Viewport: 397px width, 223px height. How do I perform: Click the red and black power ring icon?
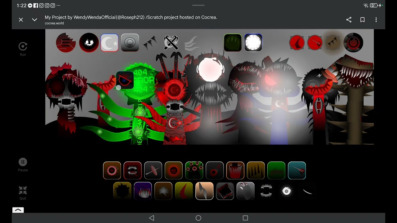click(x=353, y=42)
